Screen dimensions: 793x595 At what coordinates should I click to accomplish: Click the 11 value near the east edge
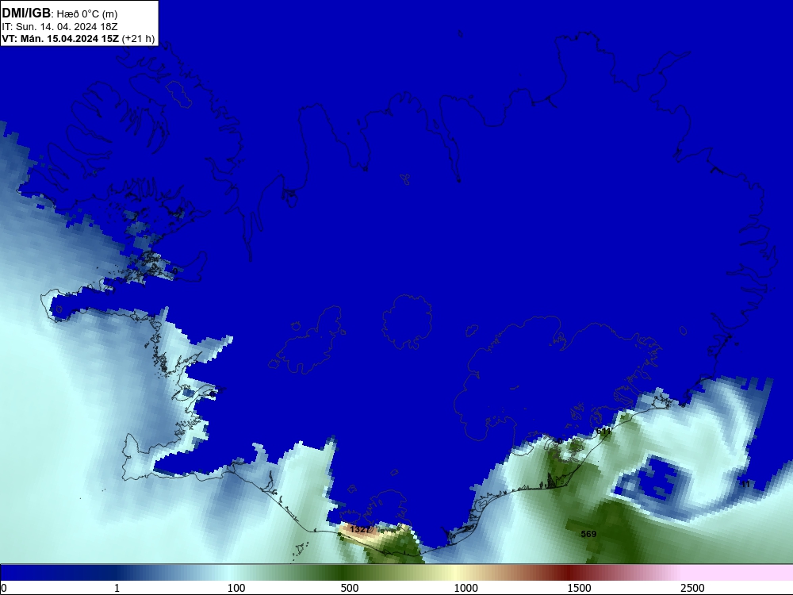(x=745, y=484)
